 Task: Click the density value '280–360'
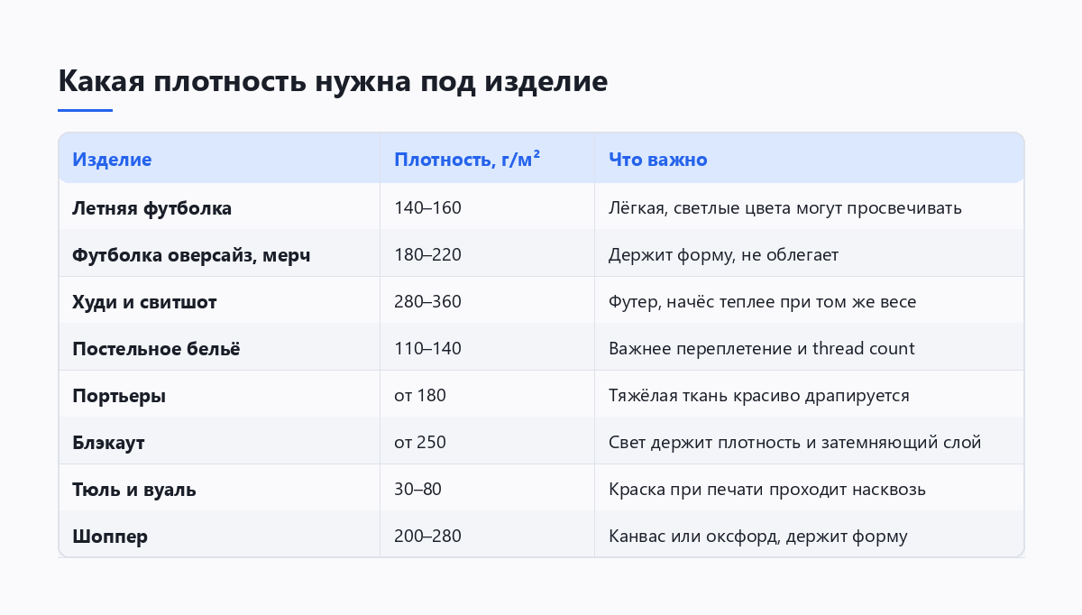(x=427, y=302)
